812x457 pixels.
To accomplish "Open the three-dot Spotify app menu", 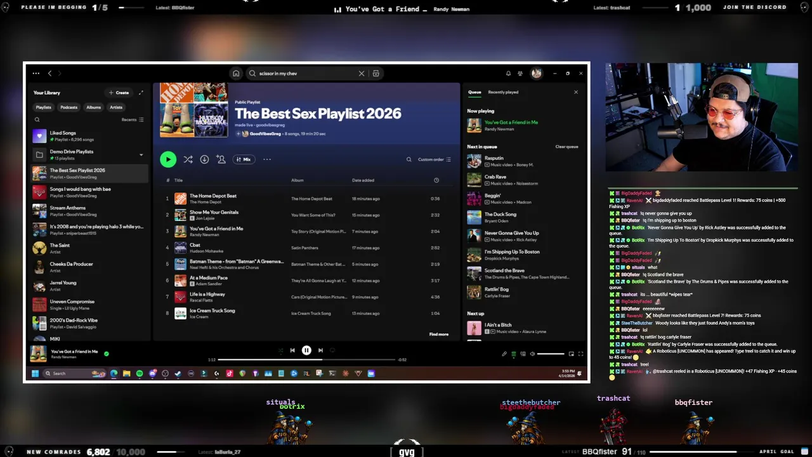I will [36, 74].
